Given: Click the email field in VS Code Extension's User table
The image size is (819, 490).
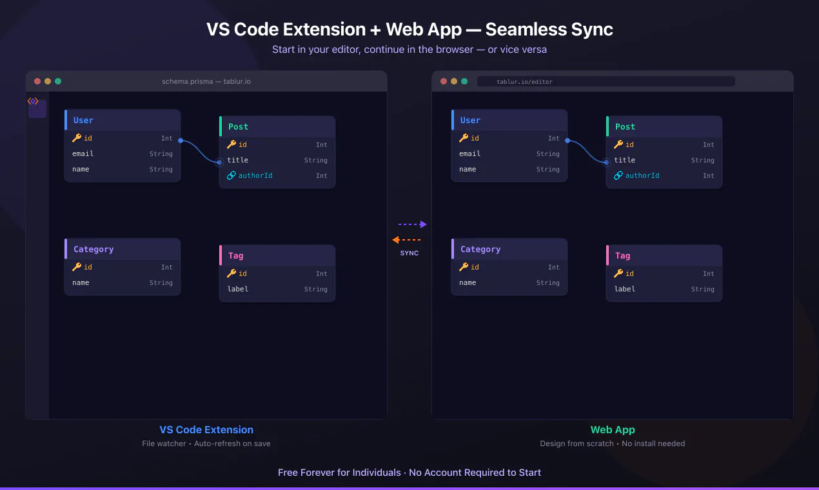Looking at the screenshot, I should click(x=83, y=153).
